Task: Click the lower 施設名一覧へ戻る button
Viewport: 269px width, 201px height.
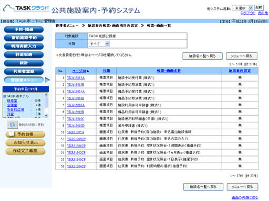Action: click(x=203, y=187)
